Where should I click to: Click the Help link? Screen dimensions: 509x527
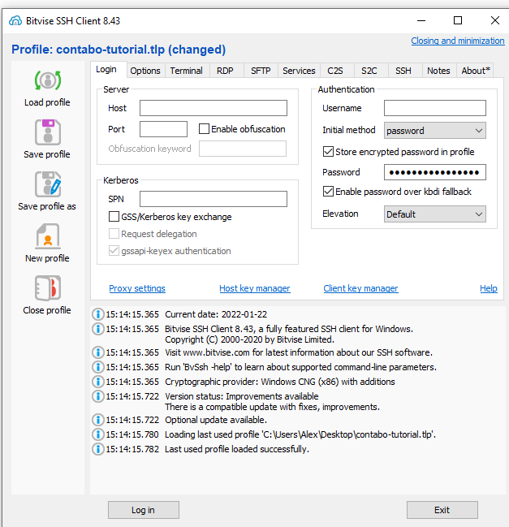(x=489, y=288)
